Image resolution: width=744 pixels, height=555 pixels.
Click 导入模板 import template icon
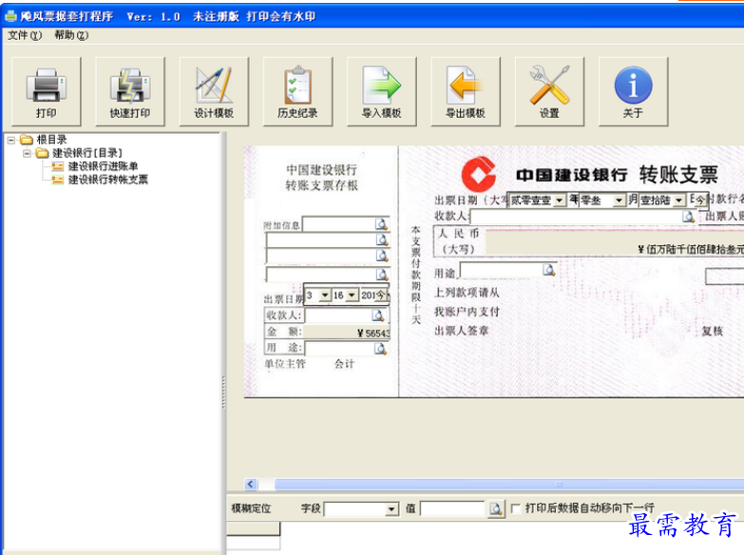point(382,91)
